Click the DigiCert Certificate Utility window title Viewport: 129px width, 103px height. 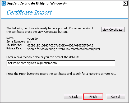point(36,3)
